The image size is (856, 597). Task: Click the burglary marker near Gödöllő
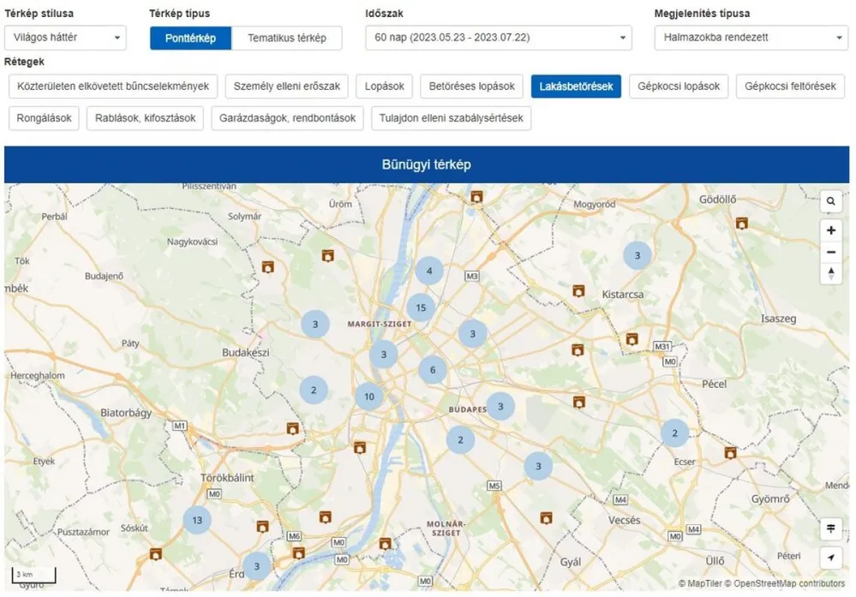click(742, 223)
